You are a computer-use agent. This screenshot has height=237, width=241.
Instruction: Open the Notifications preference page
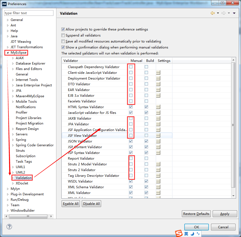[26, 107]
